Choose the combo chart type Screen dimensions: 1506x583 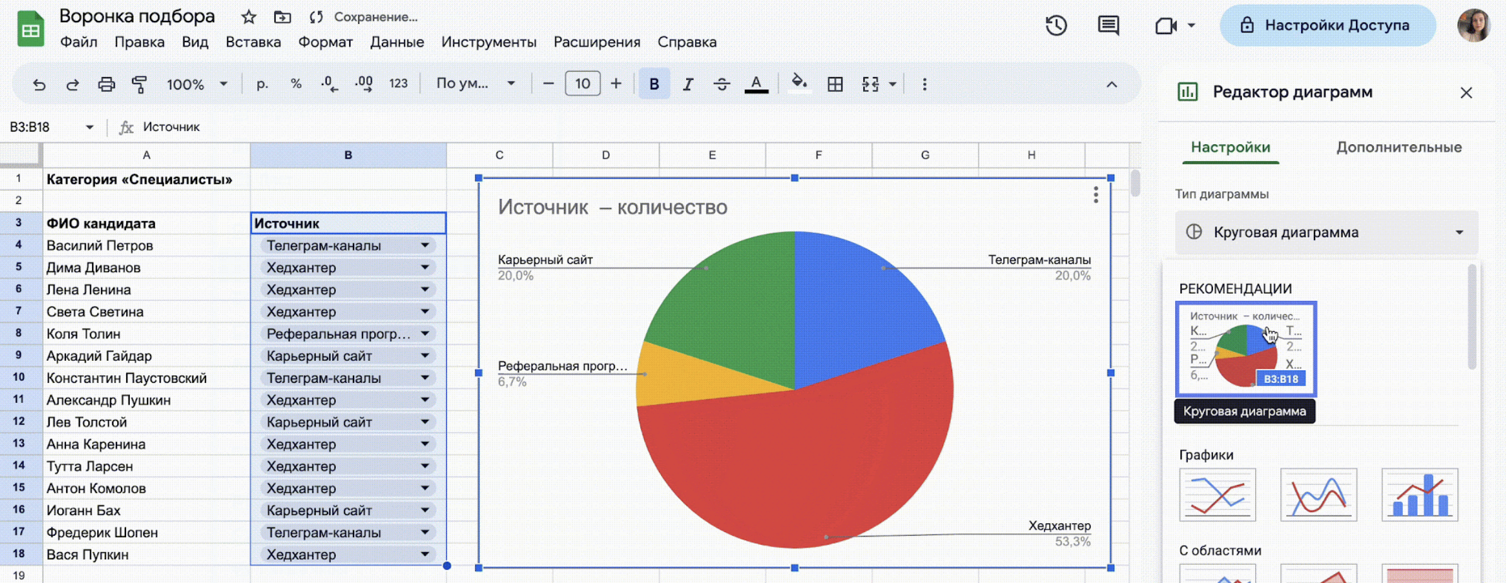pos(1420,495)
